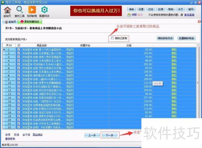This screenshot has width=202, height=148.
Task: Uncheck the checkbox in row 3
Action: tap(19, 57)
